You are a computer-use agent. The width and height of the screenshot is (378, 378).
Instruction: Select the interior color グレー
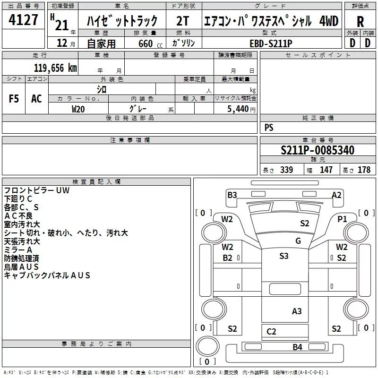(x=138, y=109)
